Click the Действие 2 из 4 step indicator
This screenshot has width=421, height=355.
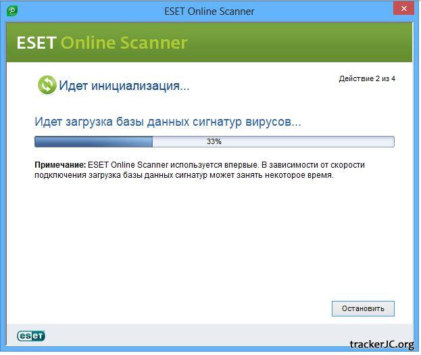pos(367,79)
